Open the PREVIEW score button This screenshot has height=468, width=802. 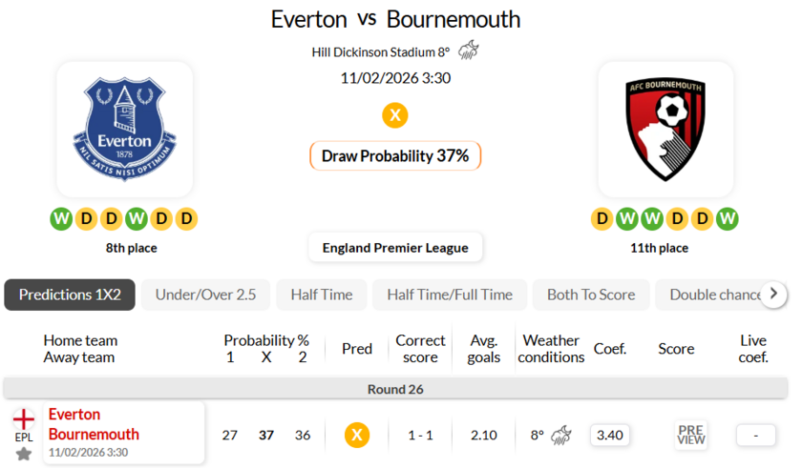[x=690, y=436]
